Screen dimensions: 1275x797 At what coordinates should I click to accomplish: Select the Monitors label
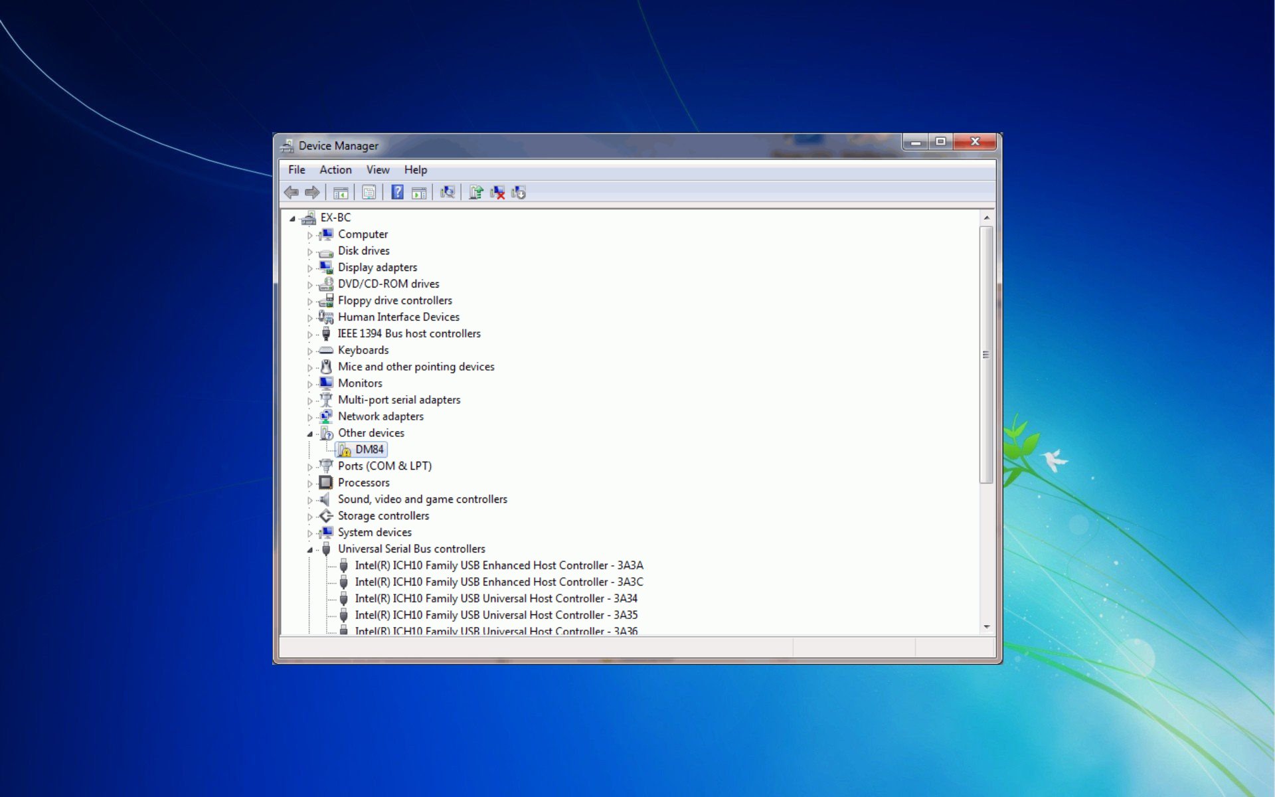360,383
